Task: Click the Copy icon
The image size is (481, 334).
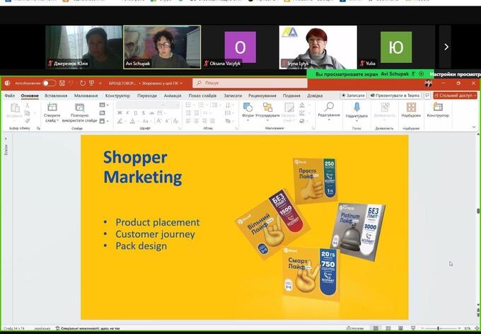Action: [x=28, y=113]
